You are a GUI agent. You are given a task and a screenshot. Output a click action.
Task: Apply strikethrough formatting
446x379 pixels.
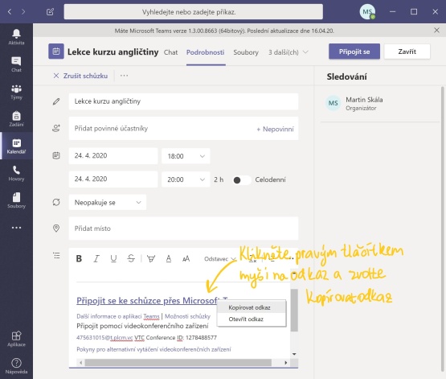coord(131,258)
